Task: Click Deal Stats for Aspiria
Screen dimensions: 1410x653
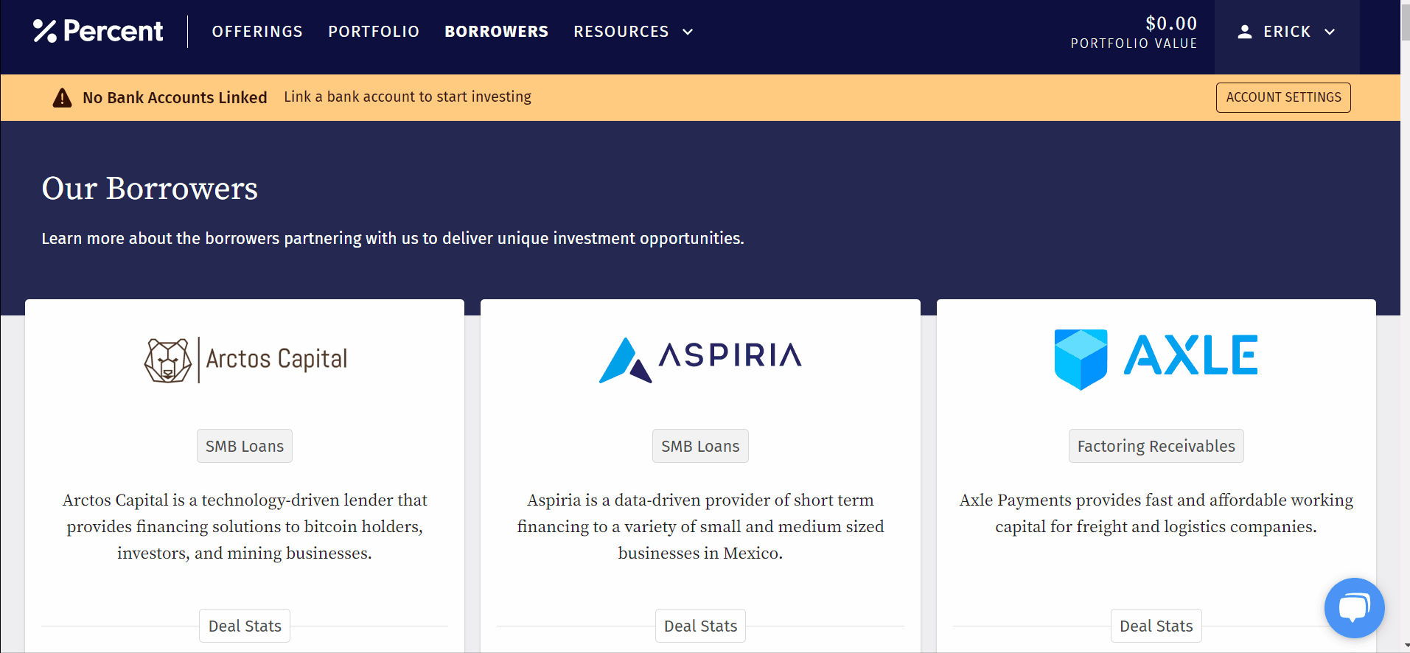Action: point(700,626)
